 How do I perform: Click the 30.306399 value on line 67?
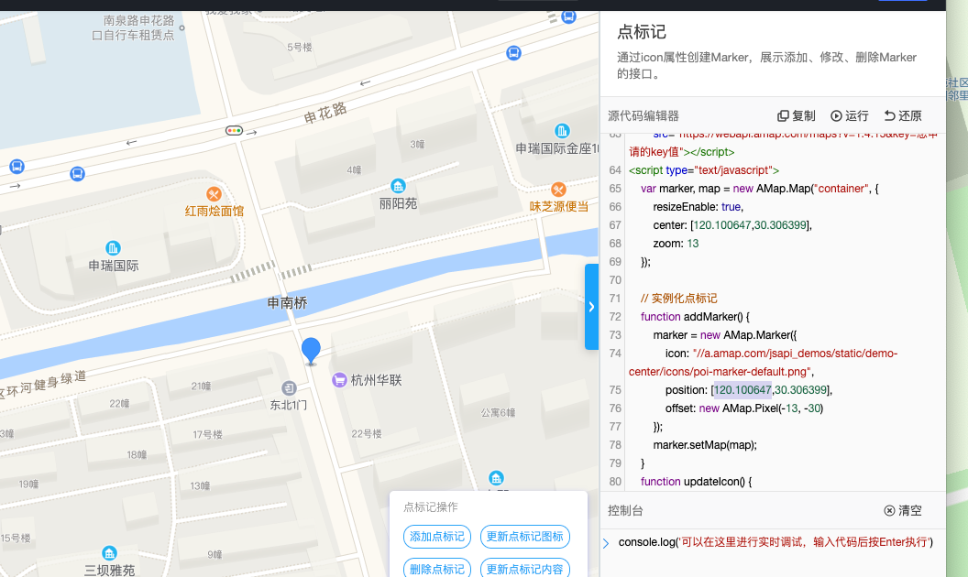780,225
